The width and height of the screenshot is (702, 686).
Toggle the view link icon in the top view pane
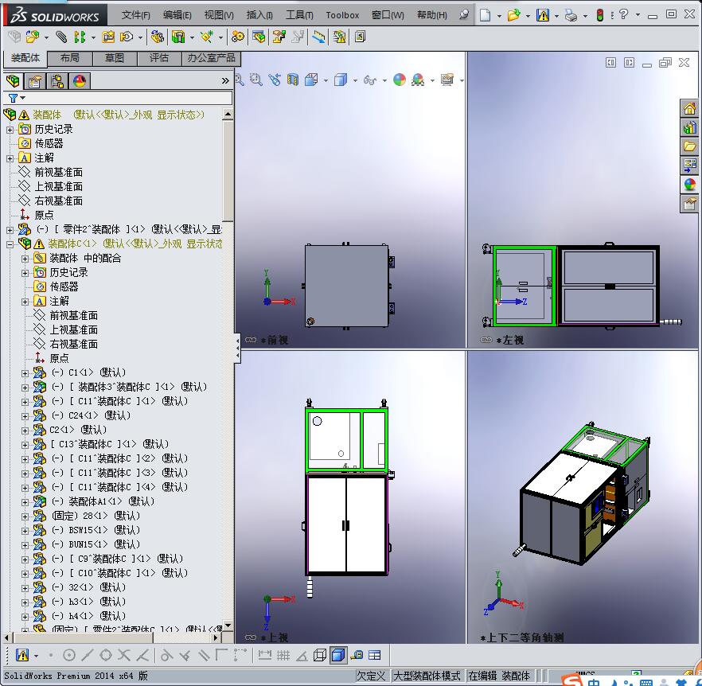pos(250,637)
